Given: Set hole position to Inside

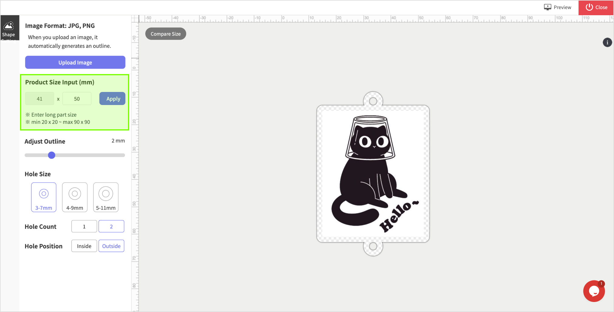Looking at the screenshot, I should (84, 246).
